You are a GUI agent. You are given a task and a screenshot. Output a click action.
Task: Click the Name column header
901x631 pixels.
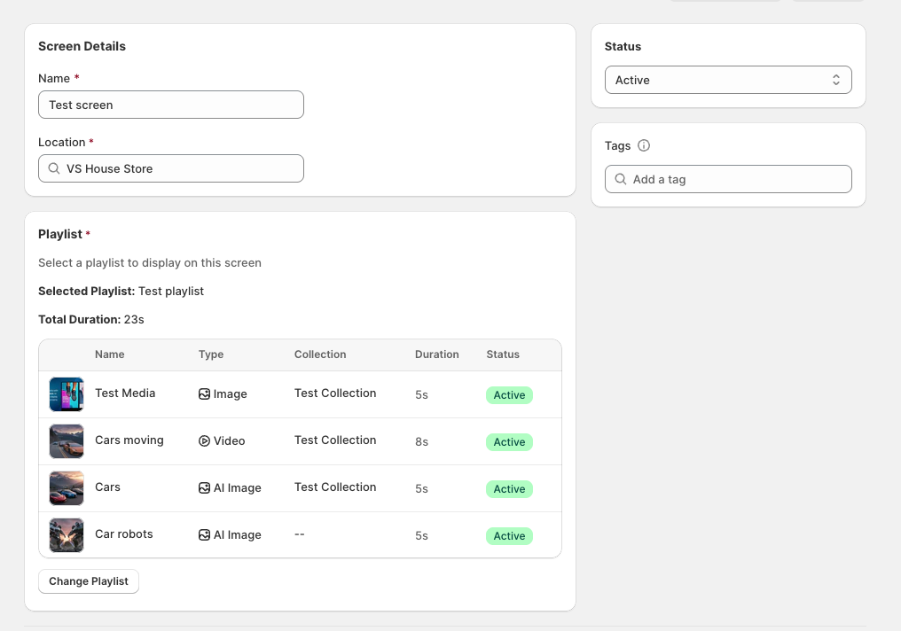pyautogui.click(x=109, y=354)
